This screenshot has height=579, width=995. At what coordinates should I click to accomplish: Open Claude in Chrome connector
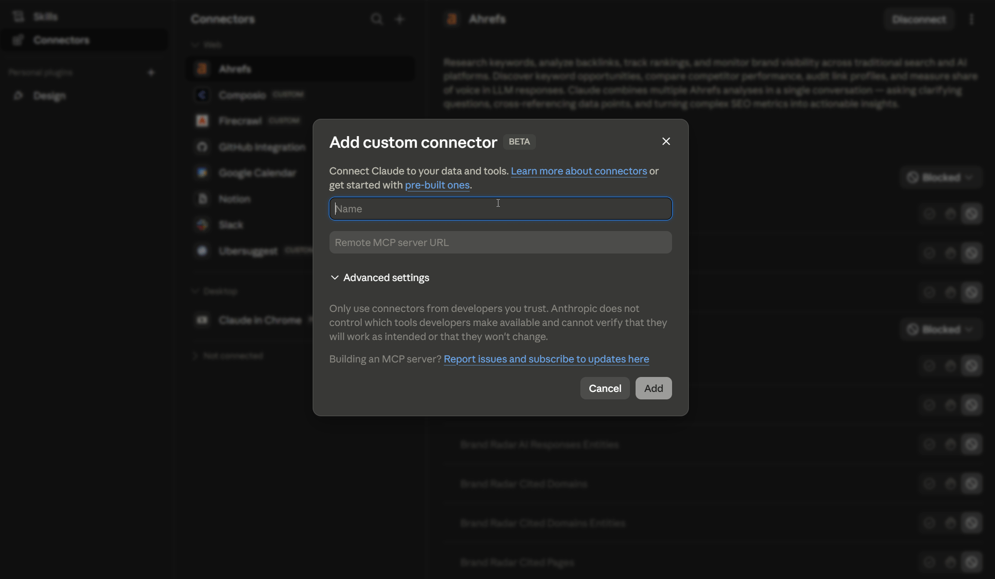pos(260,320)
